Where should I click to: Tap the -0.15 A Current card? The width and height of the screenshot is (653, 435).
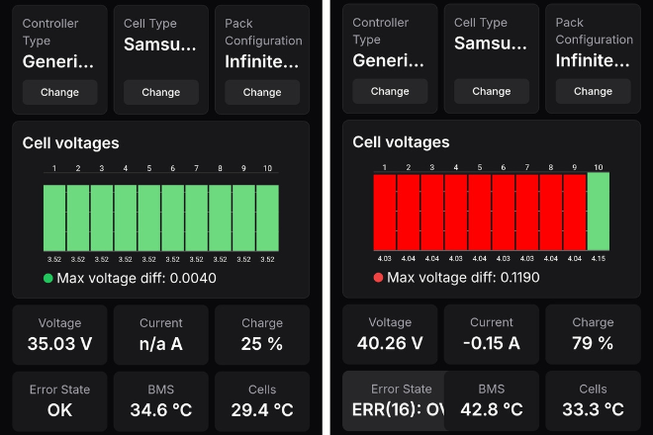pyautogui.click(x=492, y=334)
